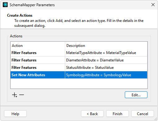Click the second Filter Features action cell

(x=38, y=60)
